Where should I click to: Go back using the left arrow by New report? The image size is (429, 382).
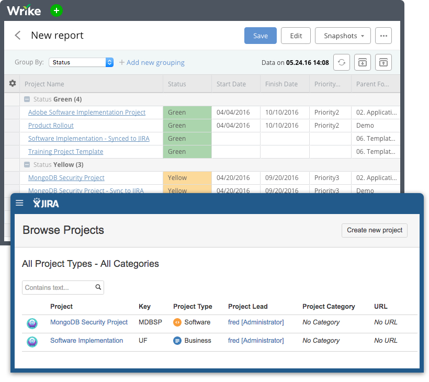click(17, 35)
